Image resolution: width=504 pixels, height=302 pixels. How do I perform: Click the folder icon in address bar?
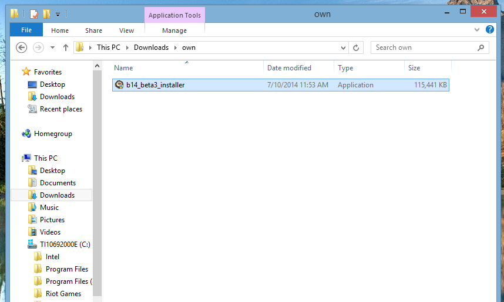tap(80, 47)
